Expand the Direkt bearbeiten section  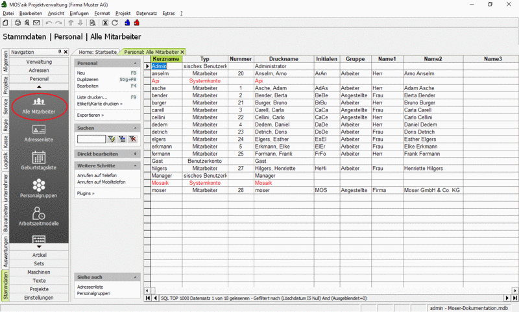coord(135,154)
